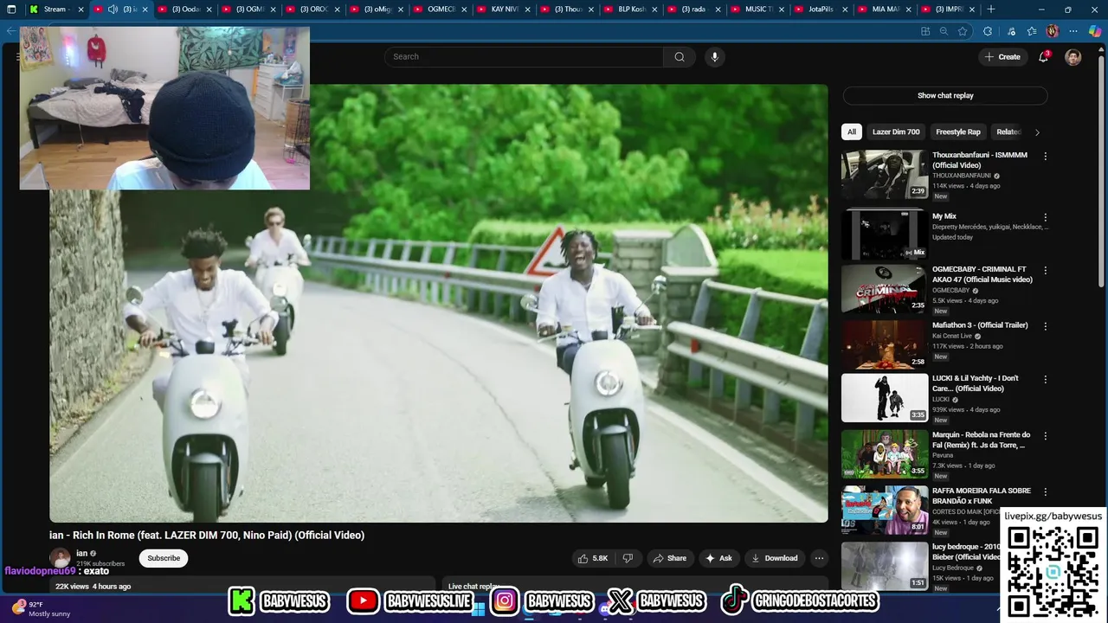
Task: Open the My Mix playlist thumbnail
Action: click(885, 234)
